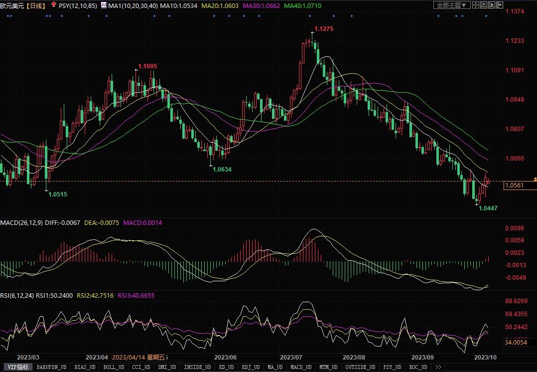Click the red up-arrow icon beside PSY

tap(54, 5)
